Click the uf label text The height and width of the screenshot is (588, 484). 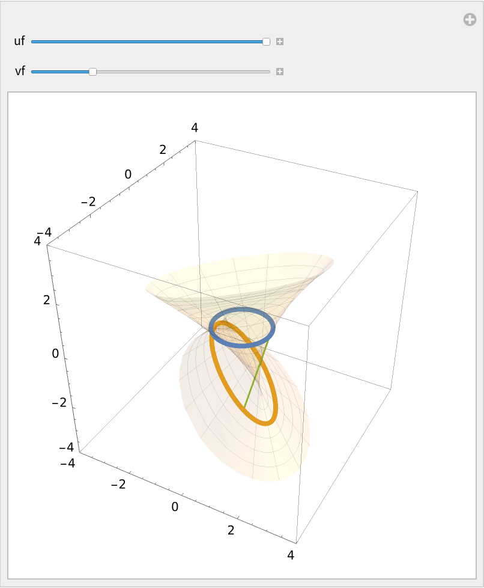19,41
